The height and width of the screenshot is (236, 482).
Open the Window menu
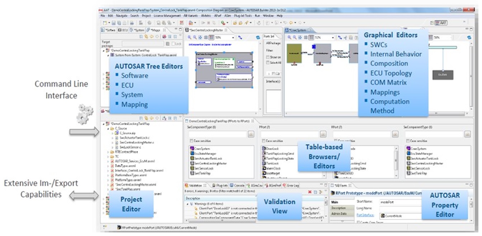pyautogui.click(x=269, y=16)
